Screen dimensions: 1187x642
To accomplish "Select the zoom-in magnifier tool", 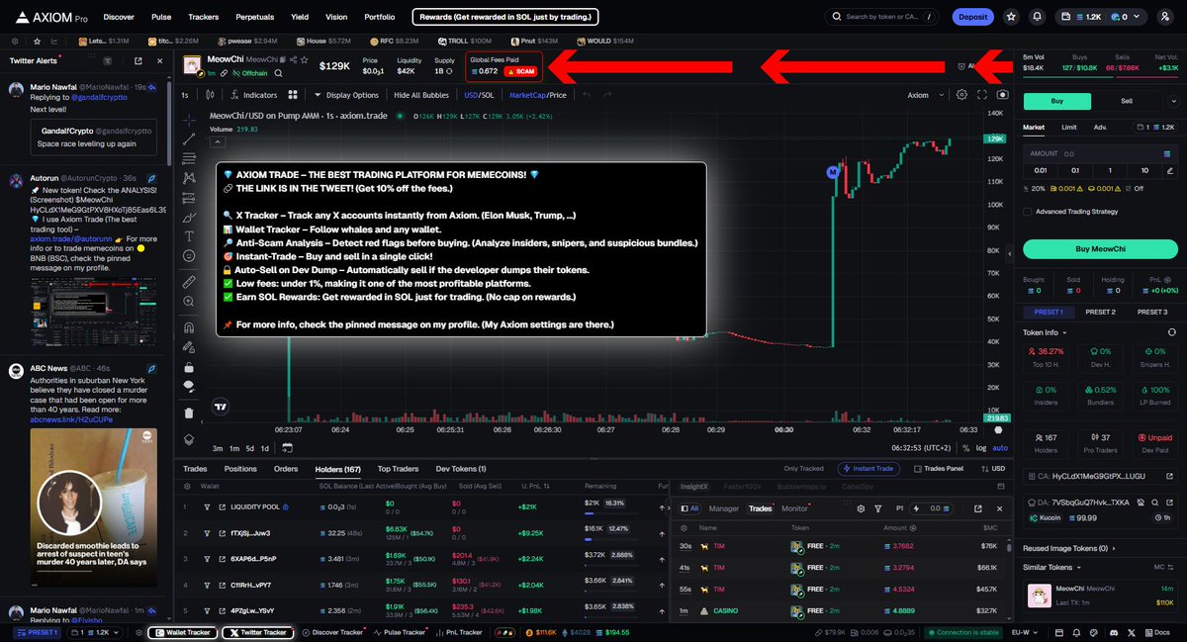I will [x=189, y=303].
